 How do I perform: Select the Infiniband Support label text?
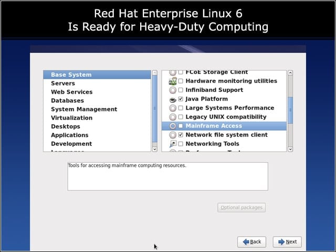point(214,90)
